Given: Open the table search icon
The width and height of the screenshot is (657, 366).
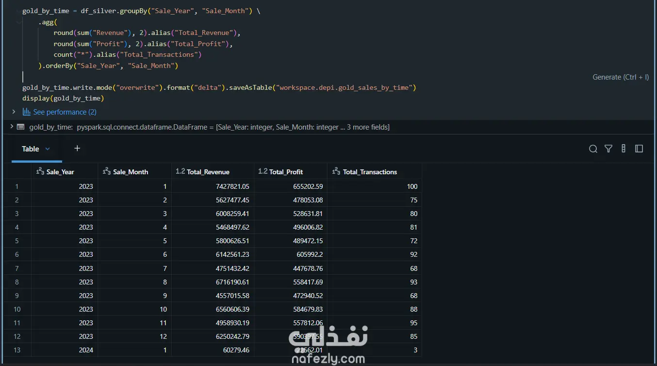Looking at the screenshot, I should click(x=593, y=149).
